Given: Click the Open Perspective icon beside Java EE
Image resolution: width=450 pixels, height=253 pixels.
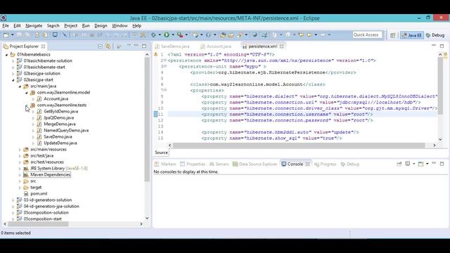Looking at the screenshot, I should tap(392, 35).
